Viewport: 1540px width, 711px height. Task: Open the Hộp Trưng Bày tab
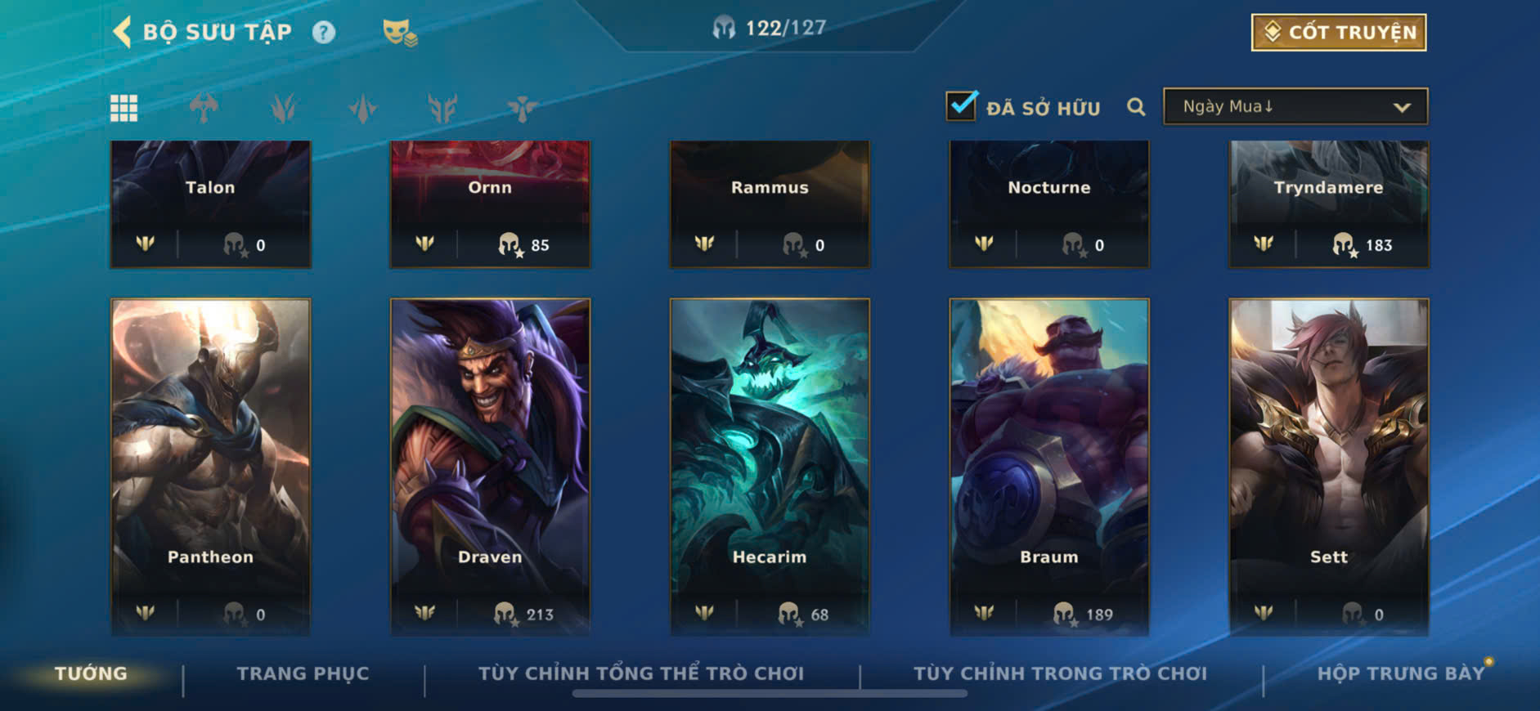click(1400, 673)
